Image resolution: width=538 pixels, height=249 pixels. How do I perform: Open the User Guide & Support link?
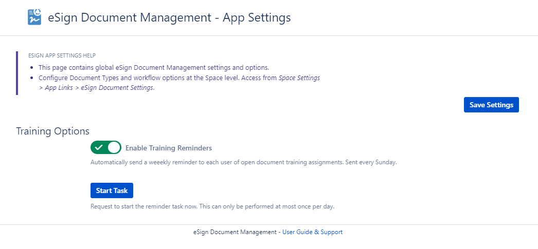click(x=312, y=232)
